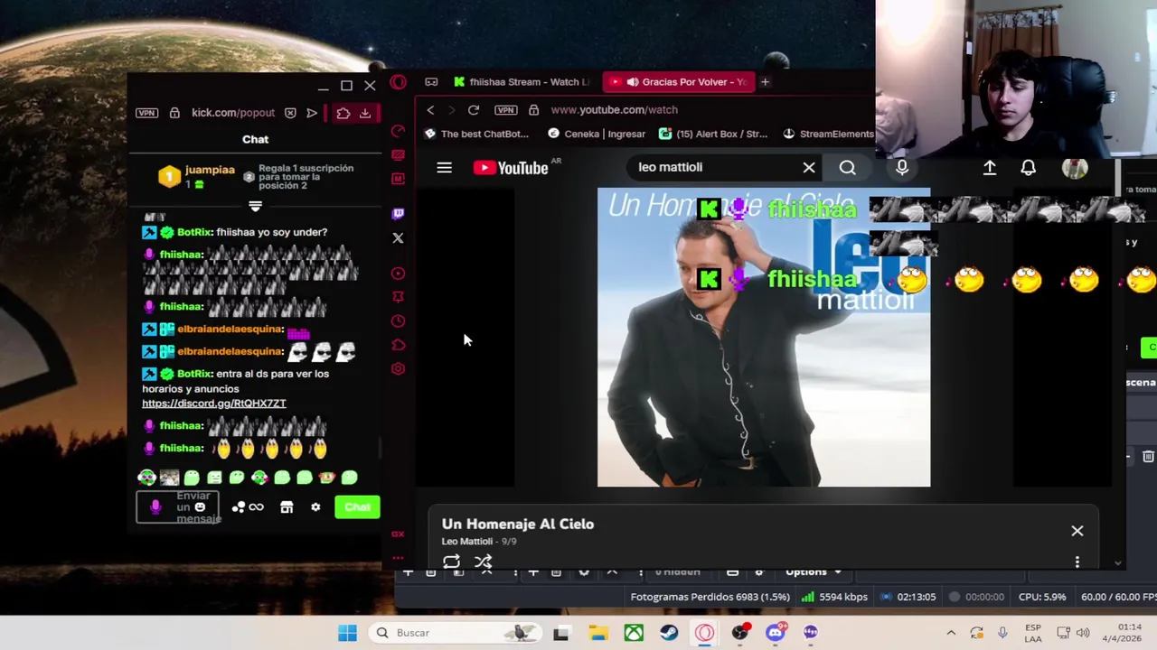
Task: Show hidden system tray icons chevron
Action: 951,633
